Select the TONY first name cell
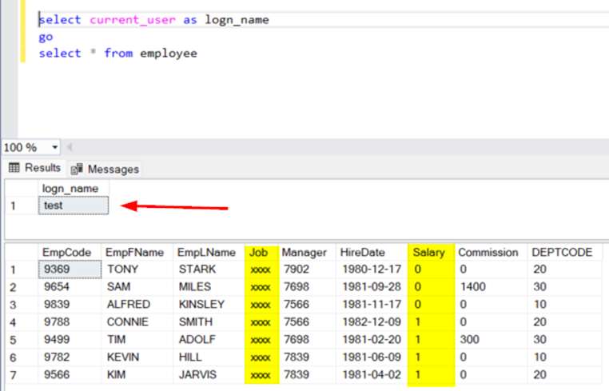 click(137, 269)
